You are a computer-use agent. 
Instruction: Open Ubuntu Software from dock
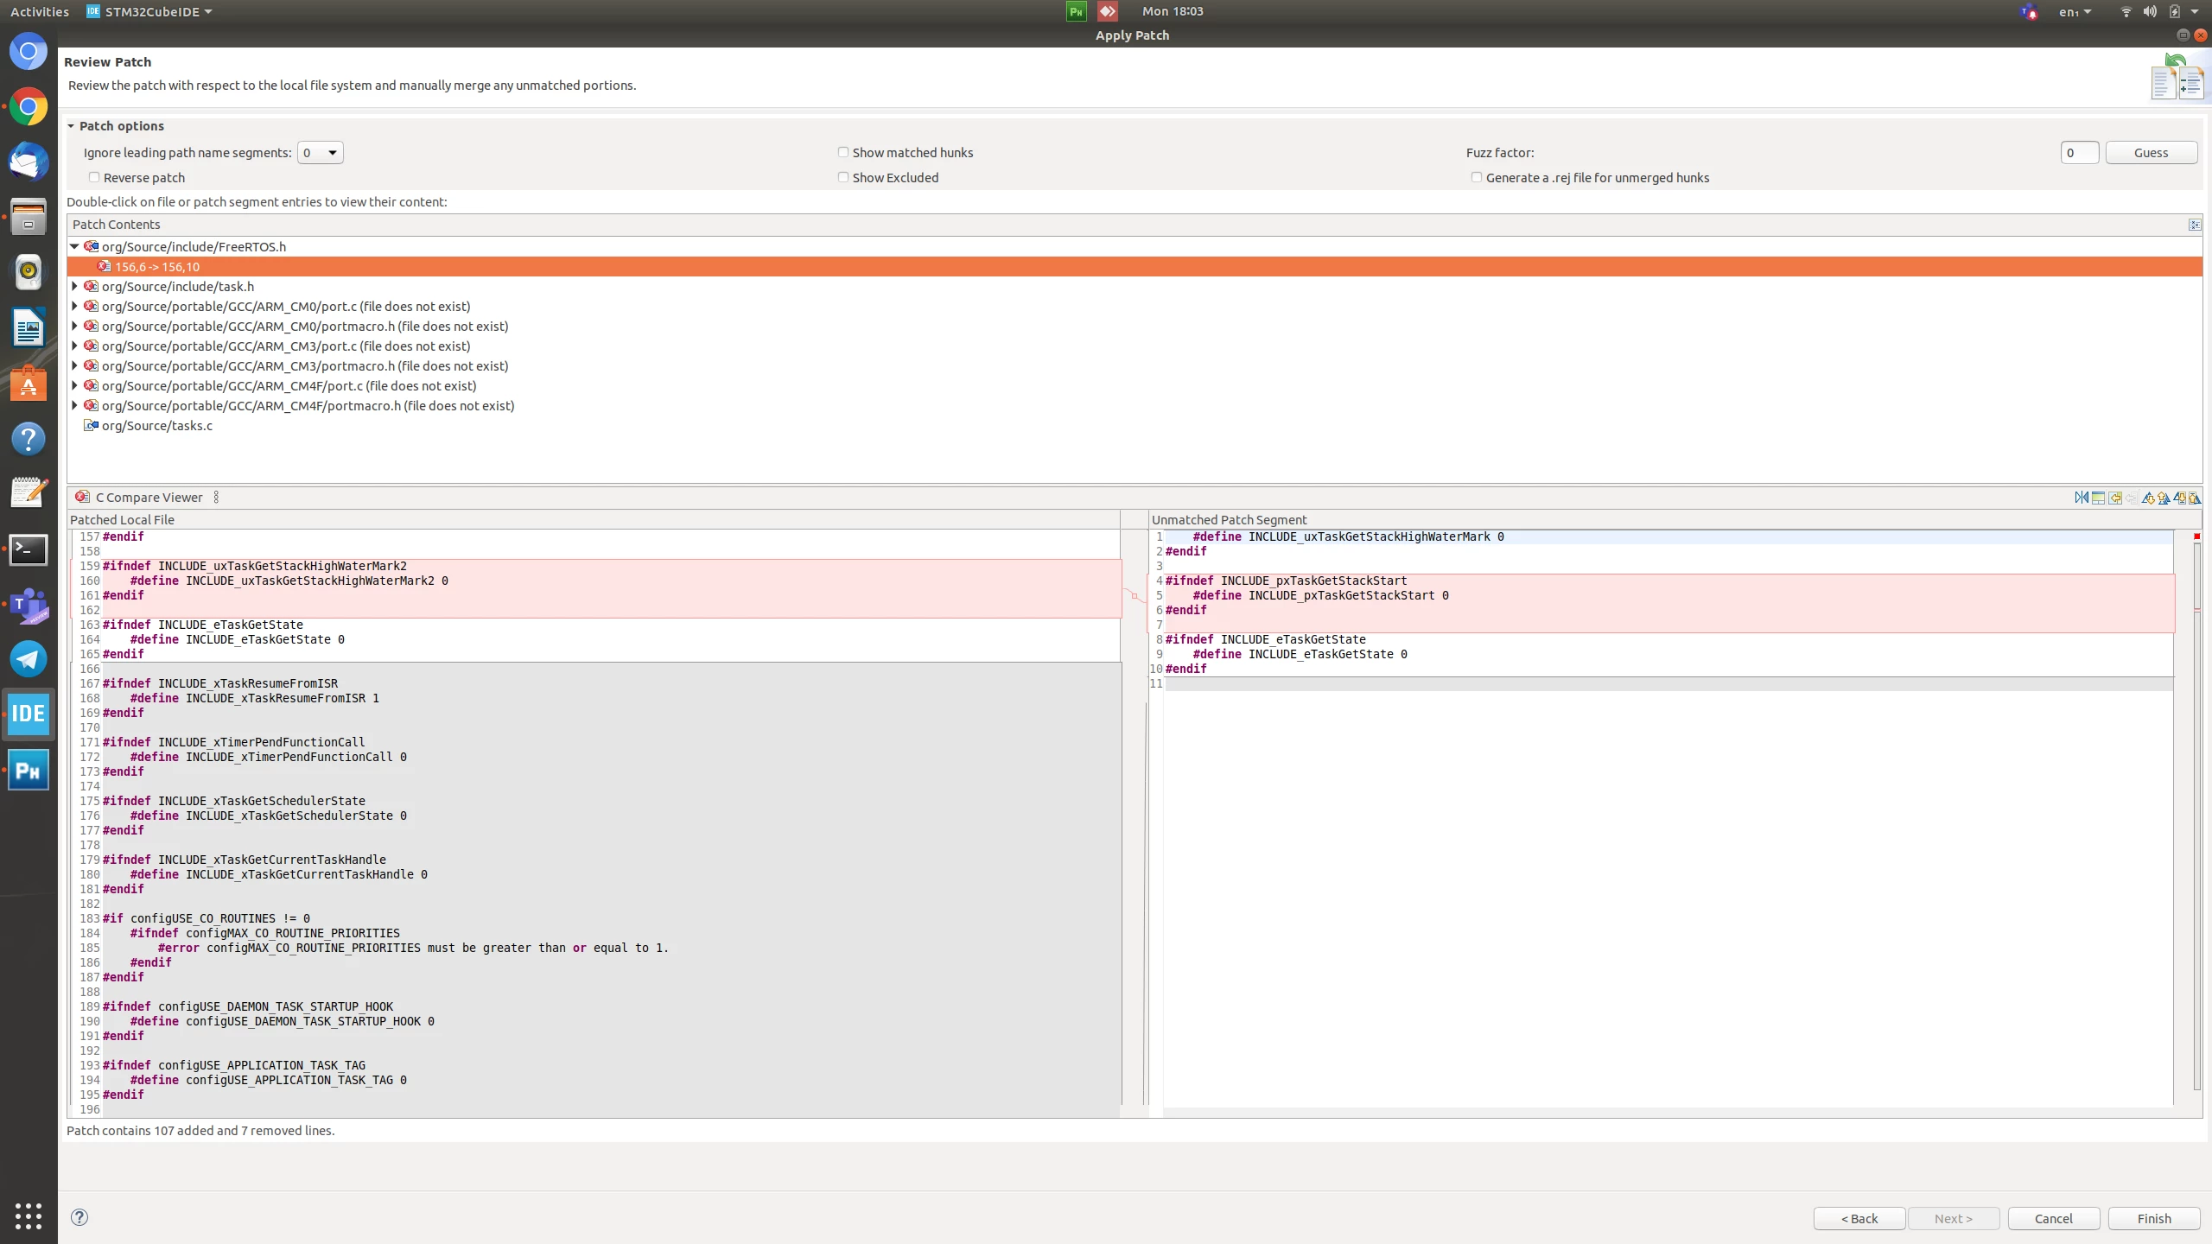point(29,384)
